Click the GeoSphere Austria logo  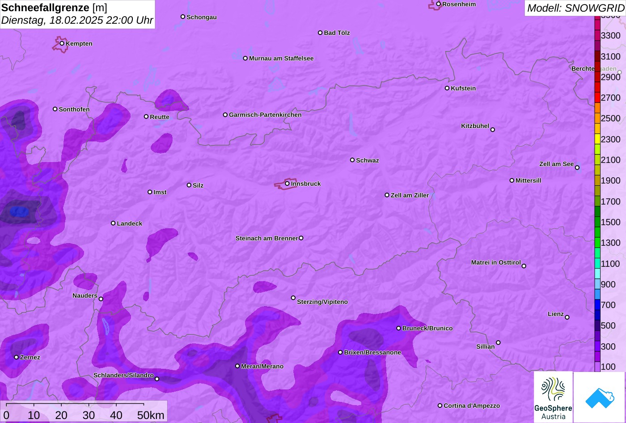(x=553, y=397)
